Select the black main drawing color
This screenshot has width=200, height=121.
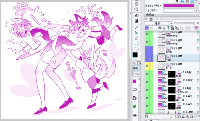(x=135, y=55)
